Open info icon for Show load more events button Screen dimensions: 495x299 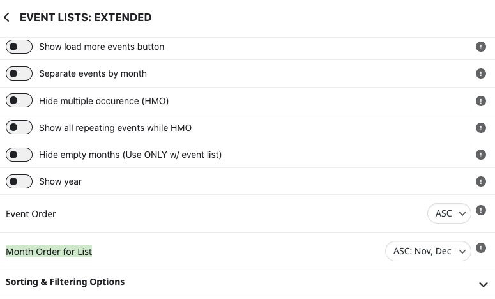(x=480, y=47)
